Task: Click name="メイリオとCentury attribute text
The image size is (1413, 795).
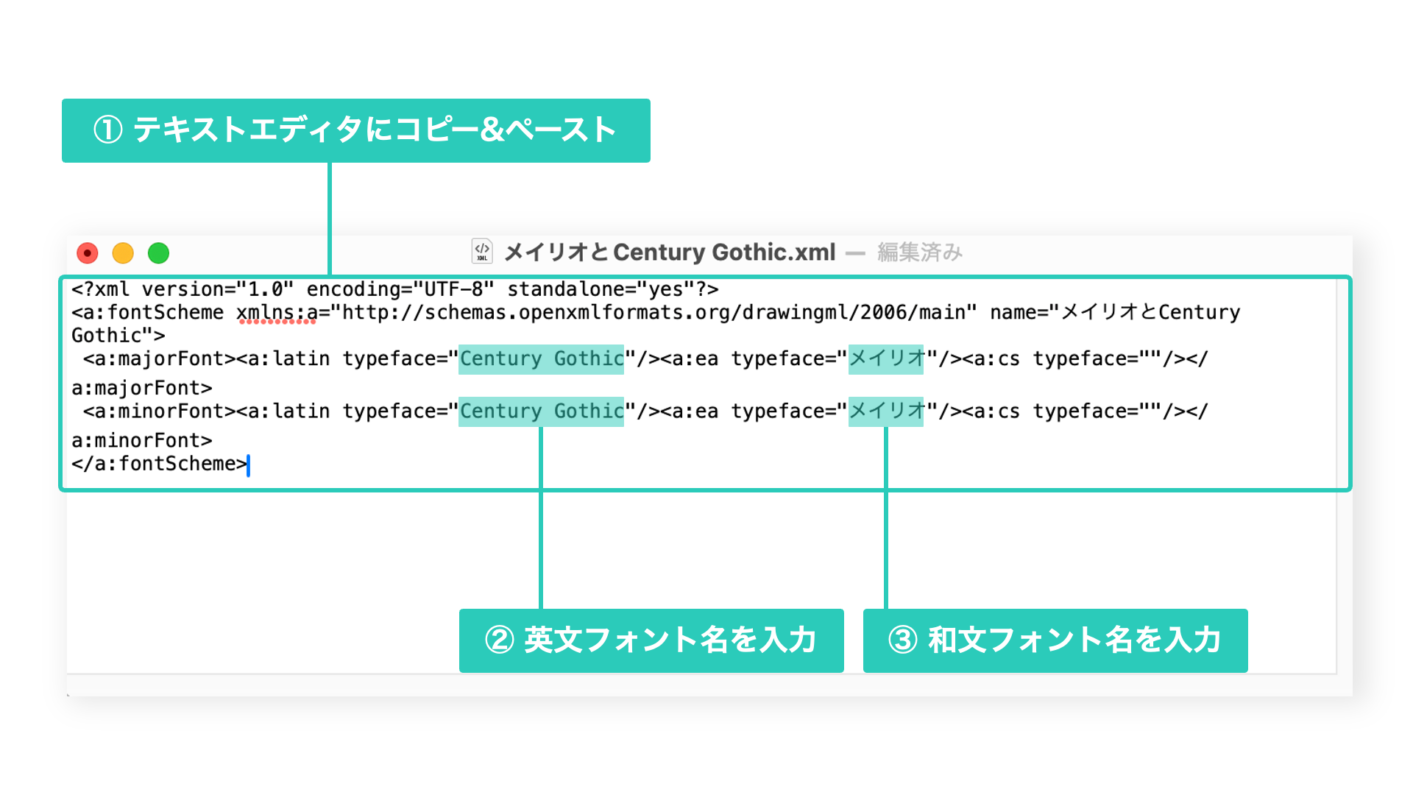Action: click(1115, 313)
